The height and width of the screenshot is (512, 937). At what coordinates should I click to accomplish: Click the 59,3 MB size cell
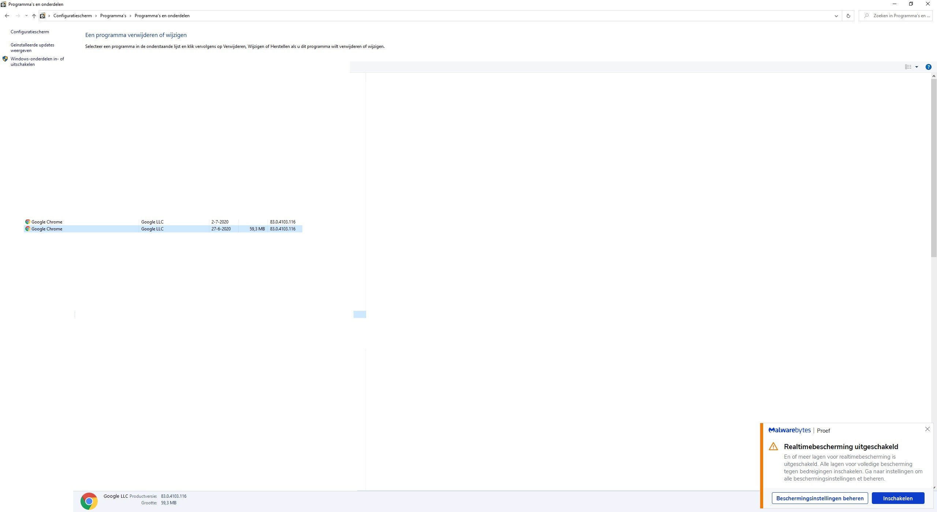[257, 229]
